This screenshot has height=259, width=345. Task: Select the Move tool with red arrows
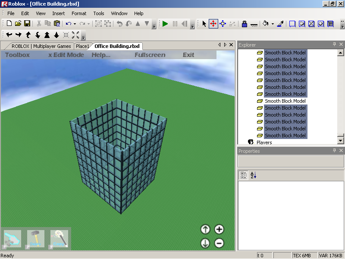[213, 24]
